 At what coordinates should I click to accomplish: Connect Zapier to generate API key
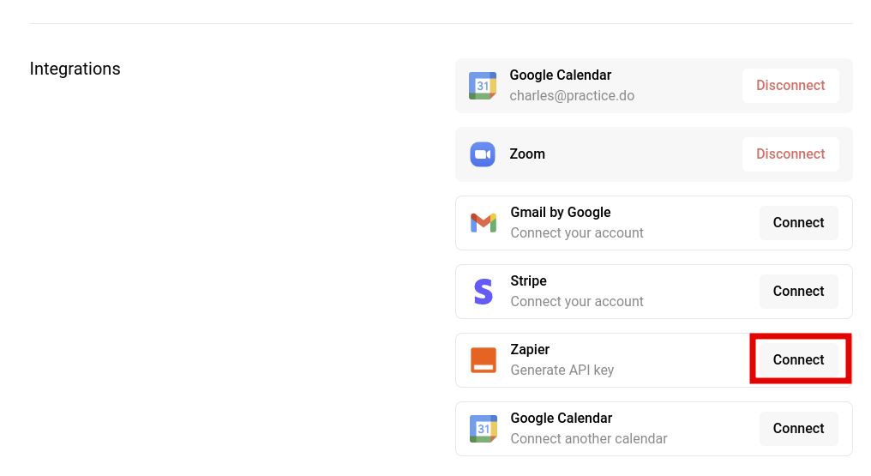[798, 360]
